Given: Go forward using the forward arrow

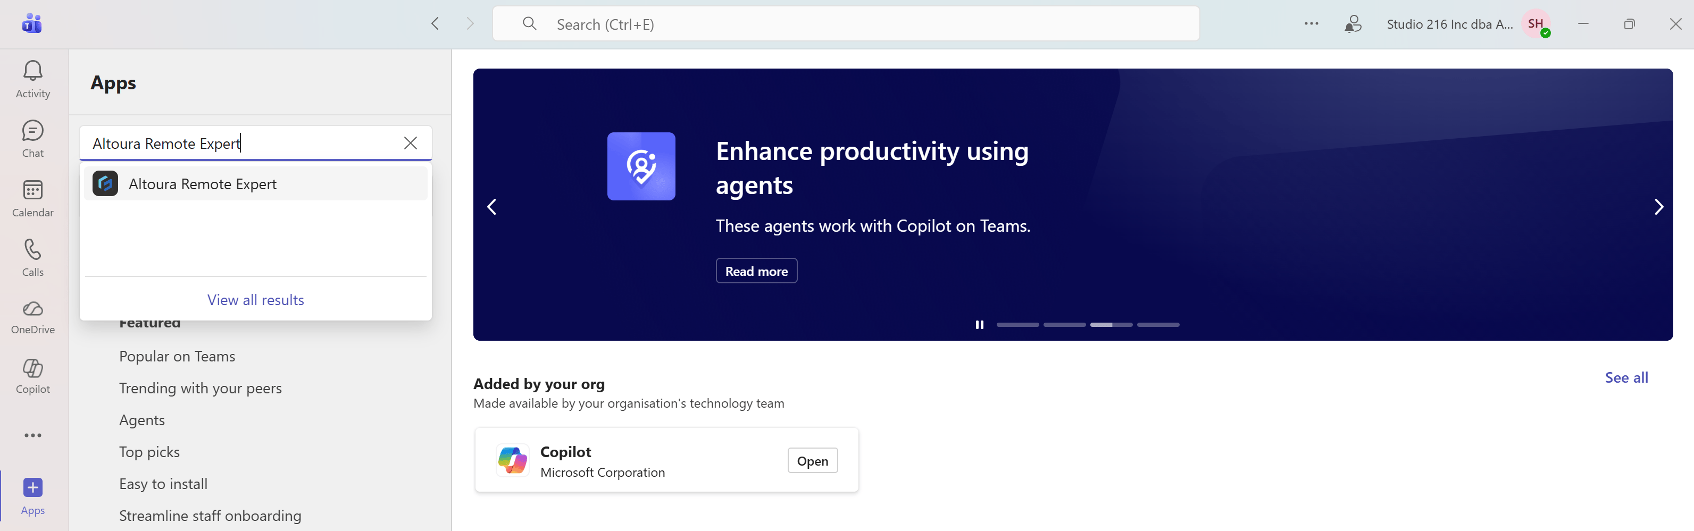Looking at the screenshot, I should 470,24.
